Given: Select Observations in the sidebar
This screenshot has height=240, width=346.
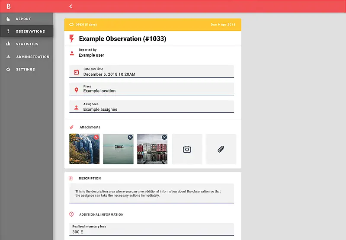Looking at the screenshot, I should tap(30, 32).
